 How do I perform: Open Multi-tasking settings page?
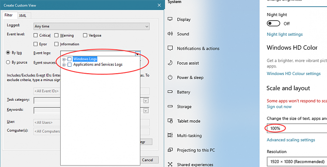tap(189, 136)
